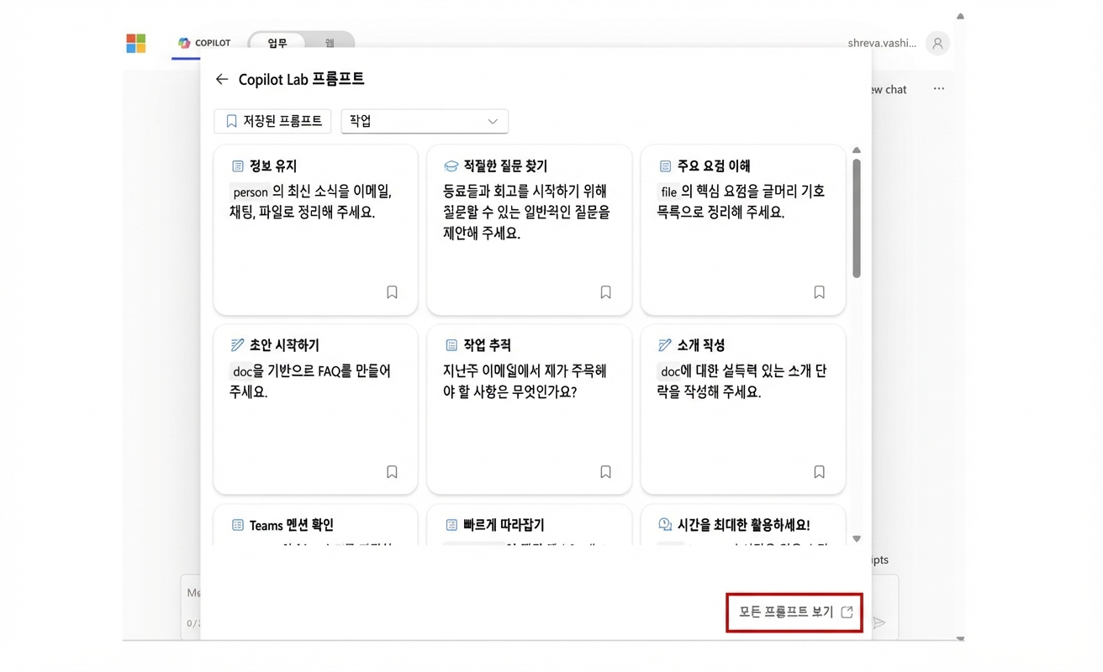Screen dimensions: 1103x672
Task: Bookmark the 정보 유지 prompt card
Action: pos(392,292)
